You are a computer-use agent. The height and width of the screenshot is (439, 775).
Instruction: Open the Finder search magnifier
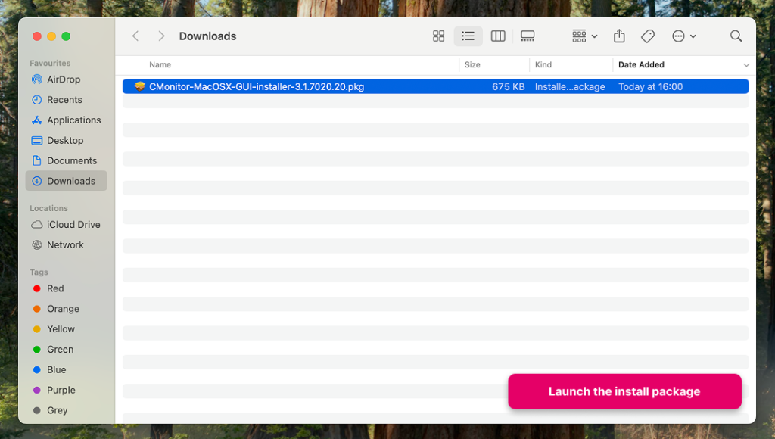(736, 36)
